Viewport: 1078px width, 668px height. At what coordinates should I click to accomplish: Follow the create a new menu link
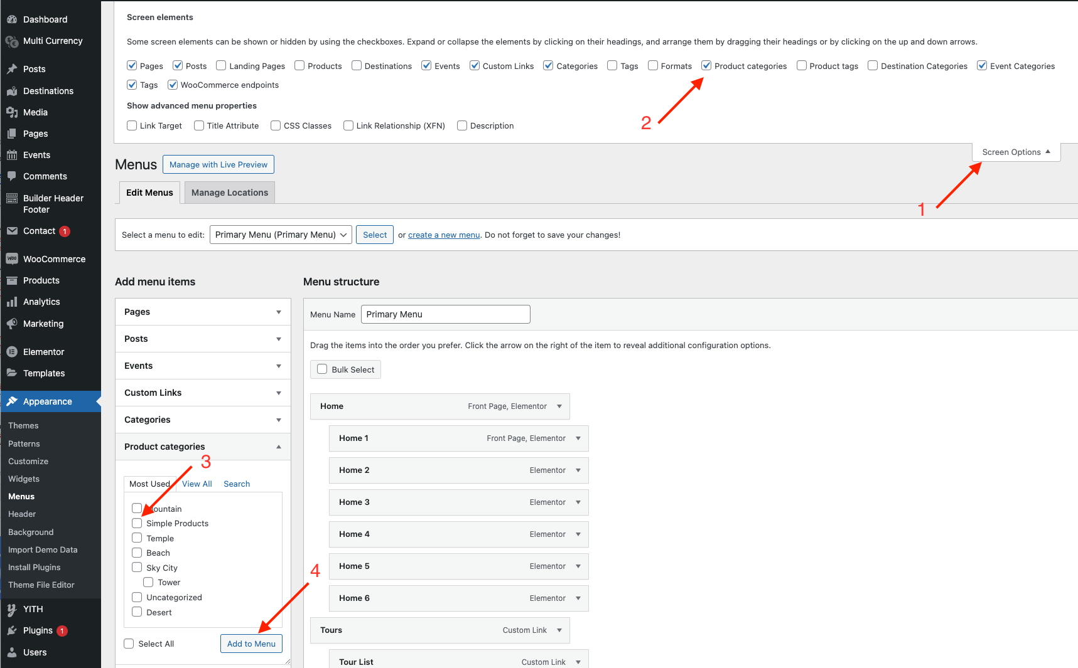click(444, 235)
